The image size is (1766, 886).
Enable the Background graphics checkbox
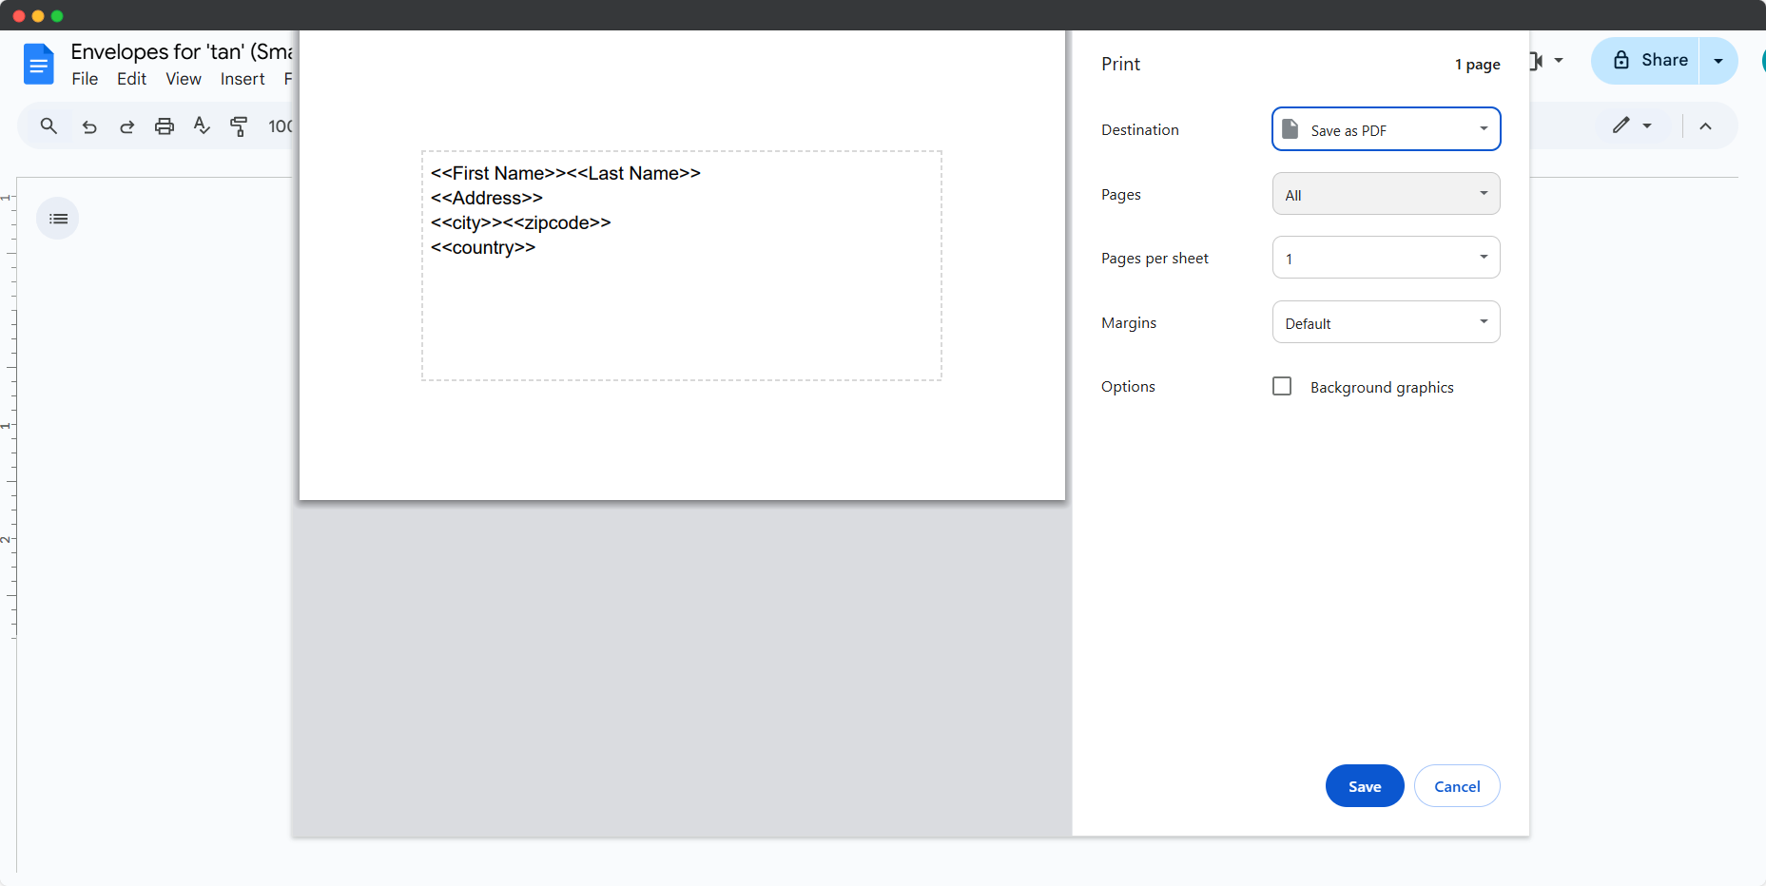[x=1282, y=386]
